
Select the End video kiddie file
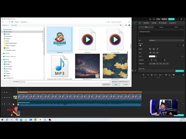point(115,40)
